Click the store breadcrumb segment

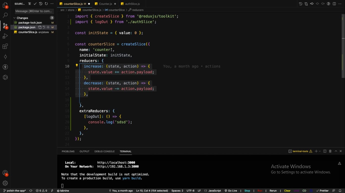71,10
